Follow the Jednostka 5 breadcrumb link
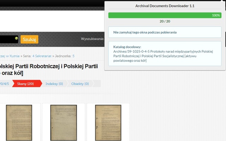 [x=73, y=56]
